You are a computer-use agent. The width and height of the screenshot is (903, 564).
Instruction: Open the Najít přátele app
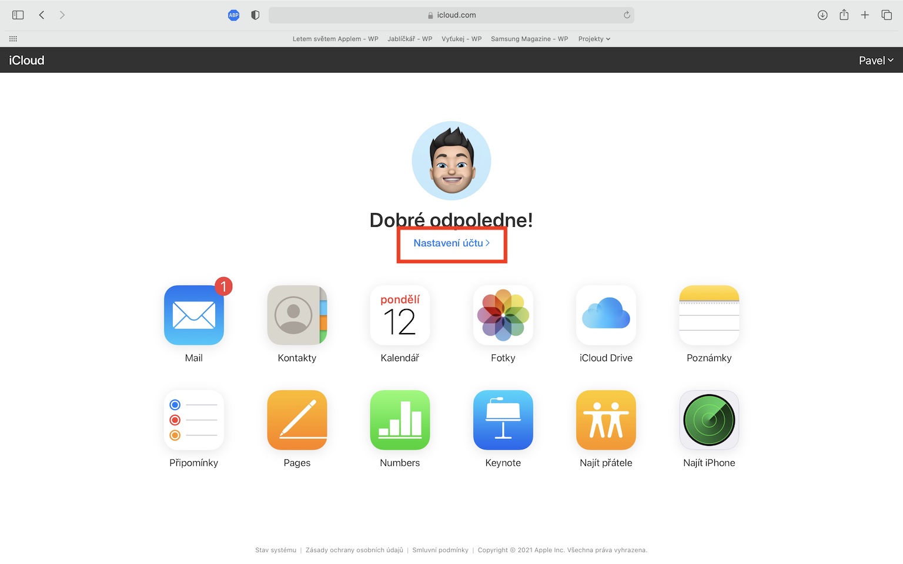[x=606, y=420]
